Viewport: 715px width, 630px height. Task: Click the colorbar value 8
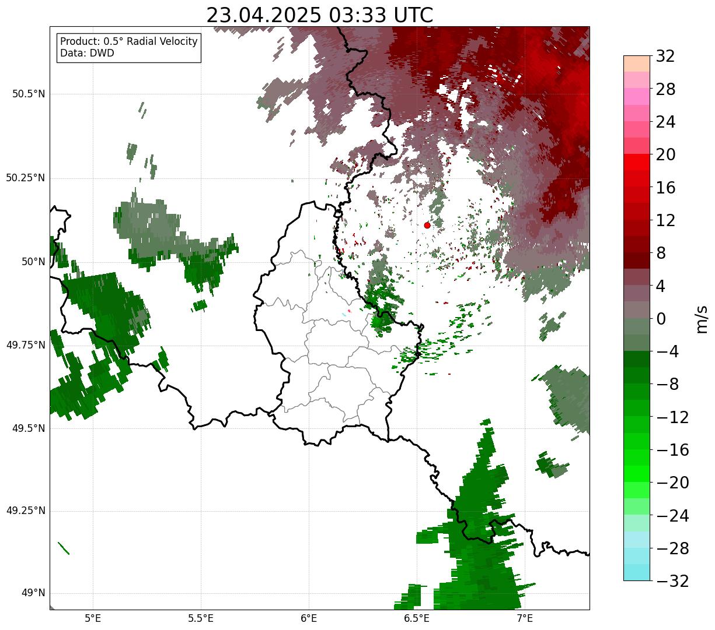tap(661, 253)
